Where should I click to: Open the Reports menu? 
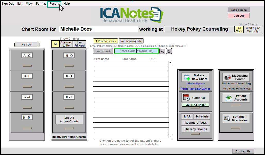click(x=55, y=4)
